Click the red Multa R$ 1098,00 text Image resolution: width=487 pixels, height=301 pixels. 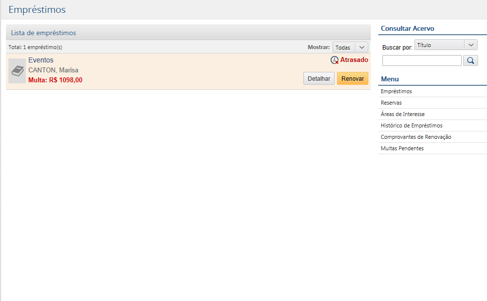click(55, 80)
